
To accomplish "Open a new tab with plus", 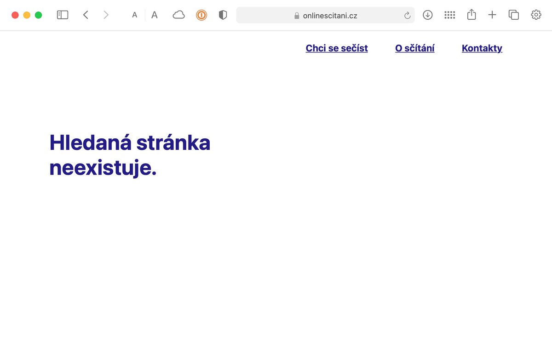I will (492, 15).
